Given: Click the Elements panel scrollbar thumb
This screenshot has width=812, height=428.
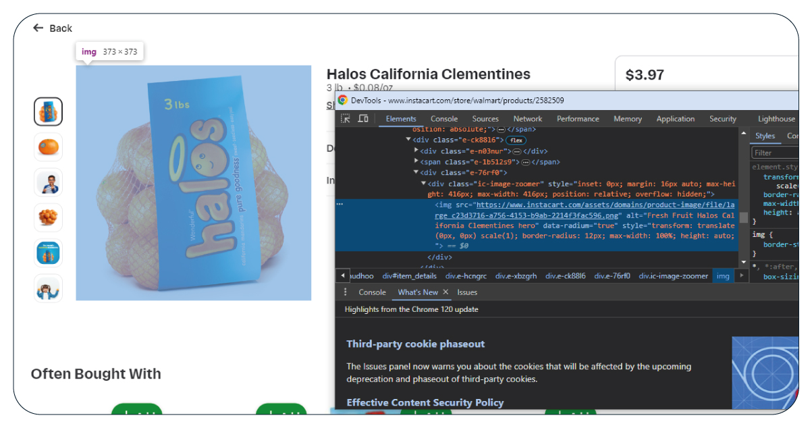Looking at the screenshot, I should click(743, 217).
